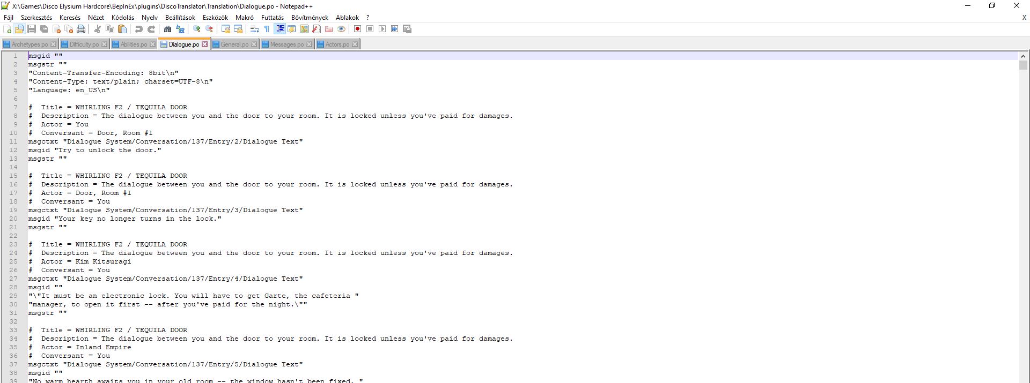Click the New file toolbar icon
1030x383 pixels.
[8, 29]
